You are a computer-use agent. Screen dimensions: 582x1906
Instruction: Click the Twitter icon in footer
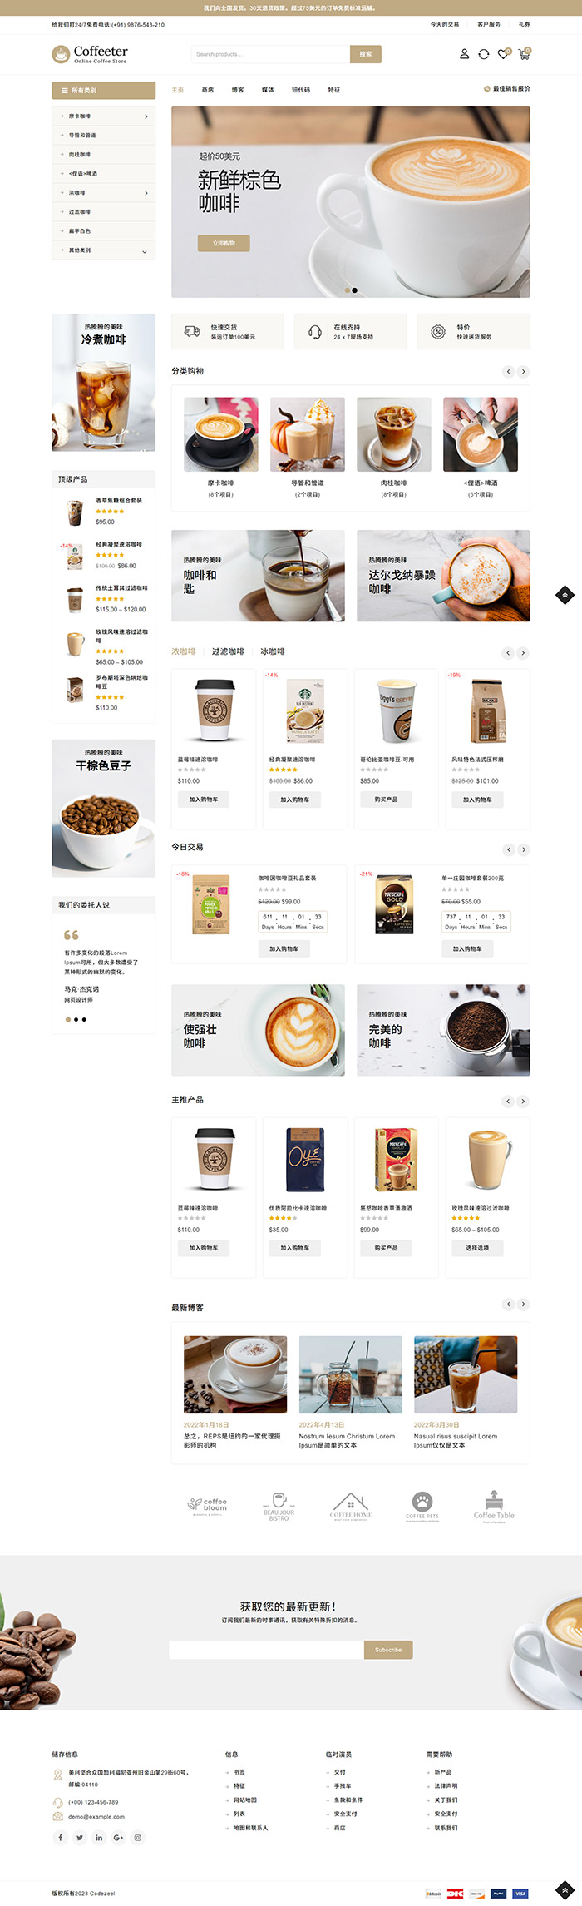pos(80,1837)
